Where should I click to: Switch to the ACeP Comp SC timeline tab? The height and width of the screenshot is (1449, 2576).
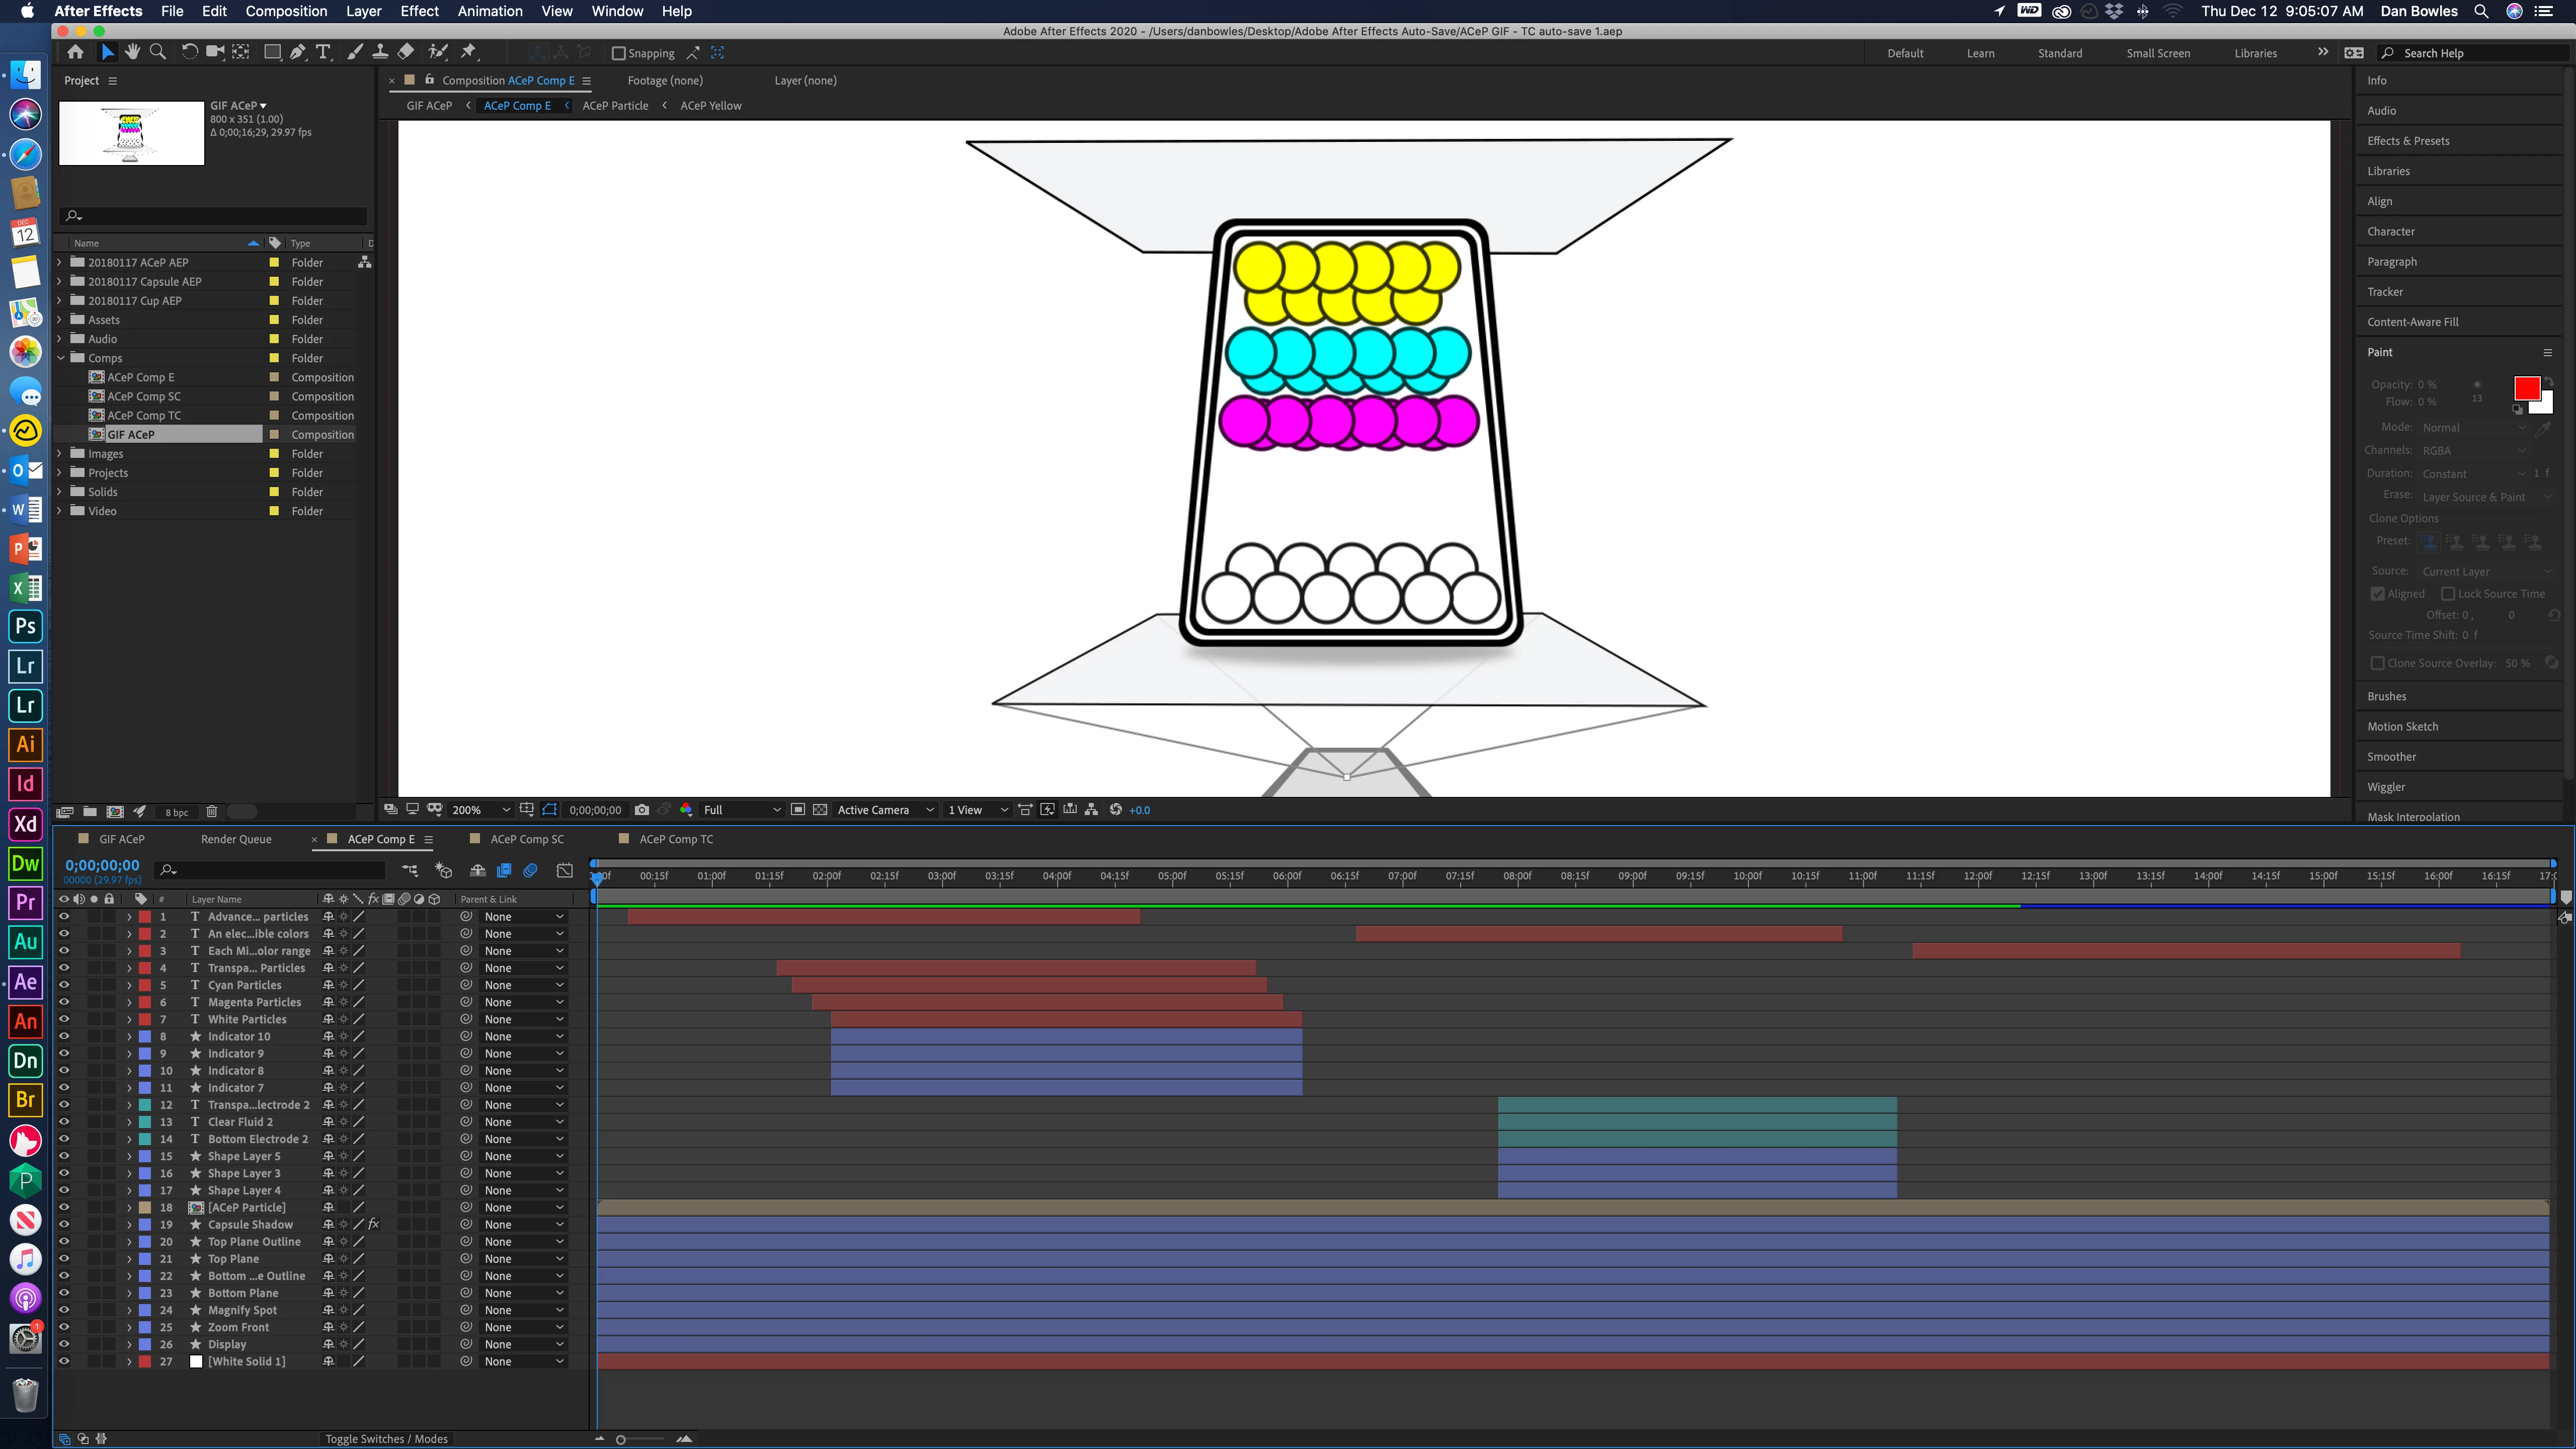point(527,839)
